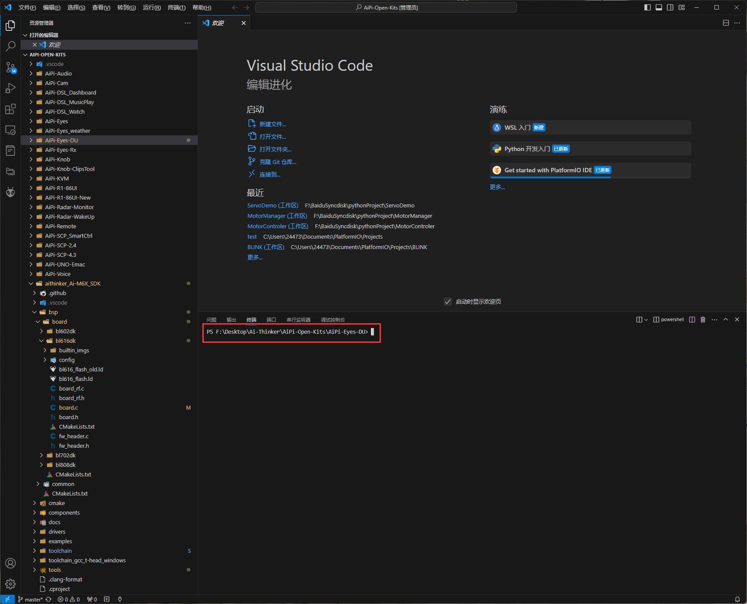Open the new terminal launch profile dropdown
This screenshot has height=604, width=747.
tap(646, 319)
